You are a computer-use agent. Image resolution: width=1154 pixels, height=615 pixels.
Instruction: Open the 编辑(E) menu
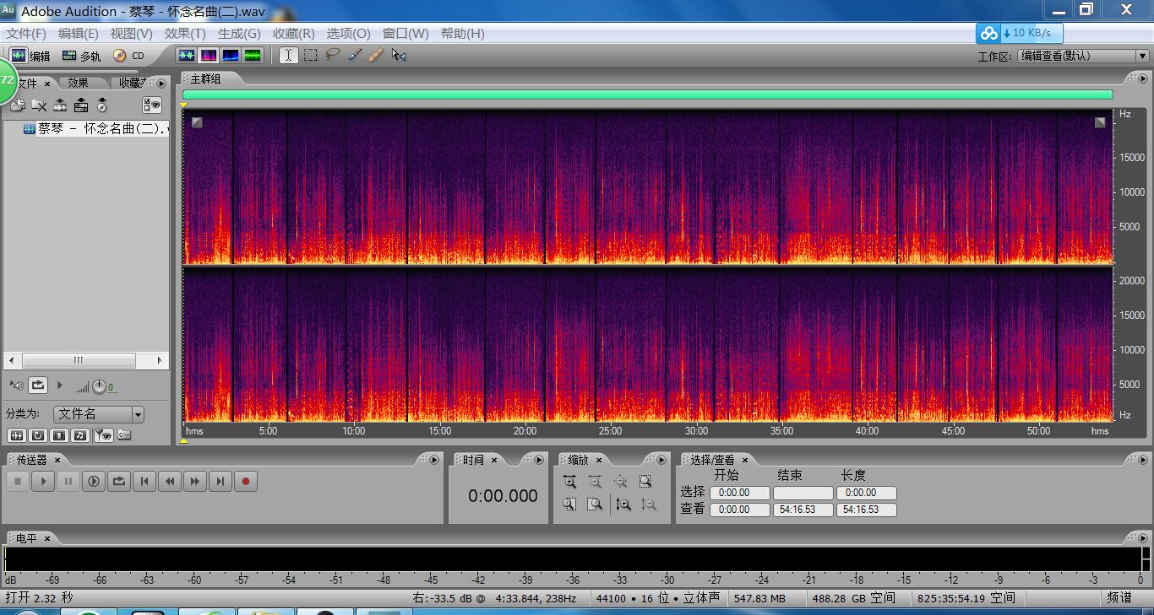(79, 34)
